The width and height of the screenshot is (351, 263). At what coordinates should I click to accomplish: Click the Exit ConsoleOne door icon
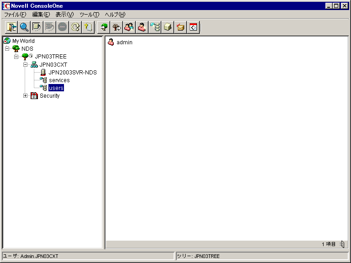(11, 27)
